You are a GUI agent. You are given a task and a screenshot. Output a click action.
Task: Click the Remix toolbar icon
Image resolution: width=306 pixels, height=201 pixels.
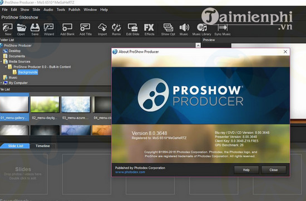116,29
